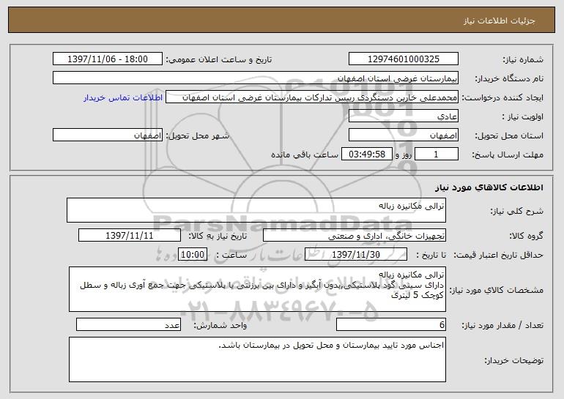Click the ایجاد کننده درخواست label
Image resolution: width=564 pixels, height=399 pixels.
click(x=502, y=98)
